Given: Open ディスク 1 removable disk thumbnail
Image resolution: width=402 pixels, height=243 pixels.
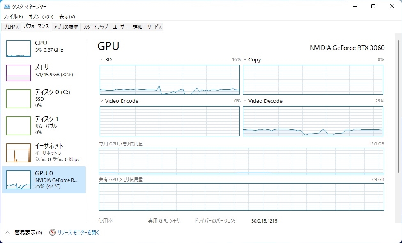Looking at the screenshot, I should tap(18, 125).
